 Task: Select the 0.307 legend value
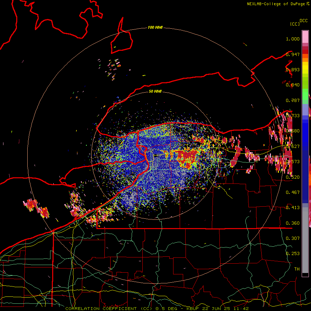tap(293, 238)
